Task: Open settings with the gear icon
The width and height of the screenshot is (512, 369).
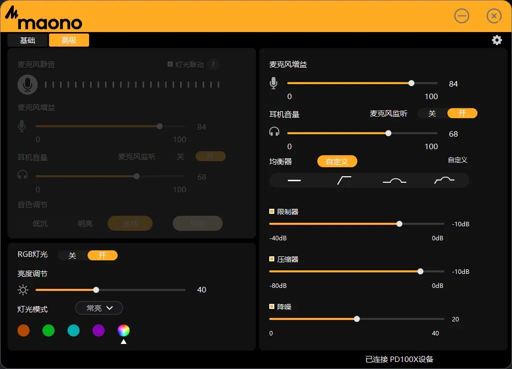Action: [x=496, y=40]
